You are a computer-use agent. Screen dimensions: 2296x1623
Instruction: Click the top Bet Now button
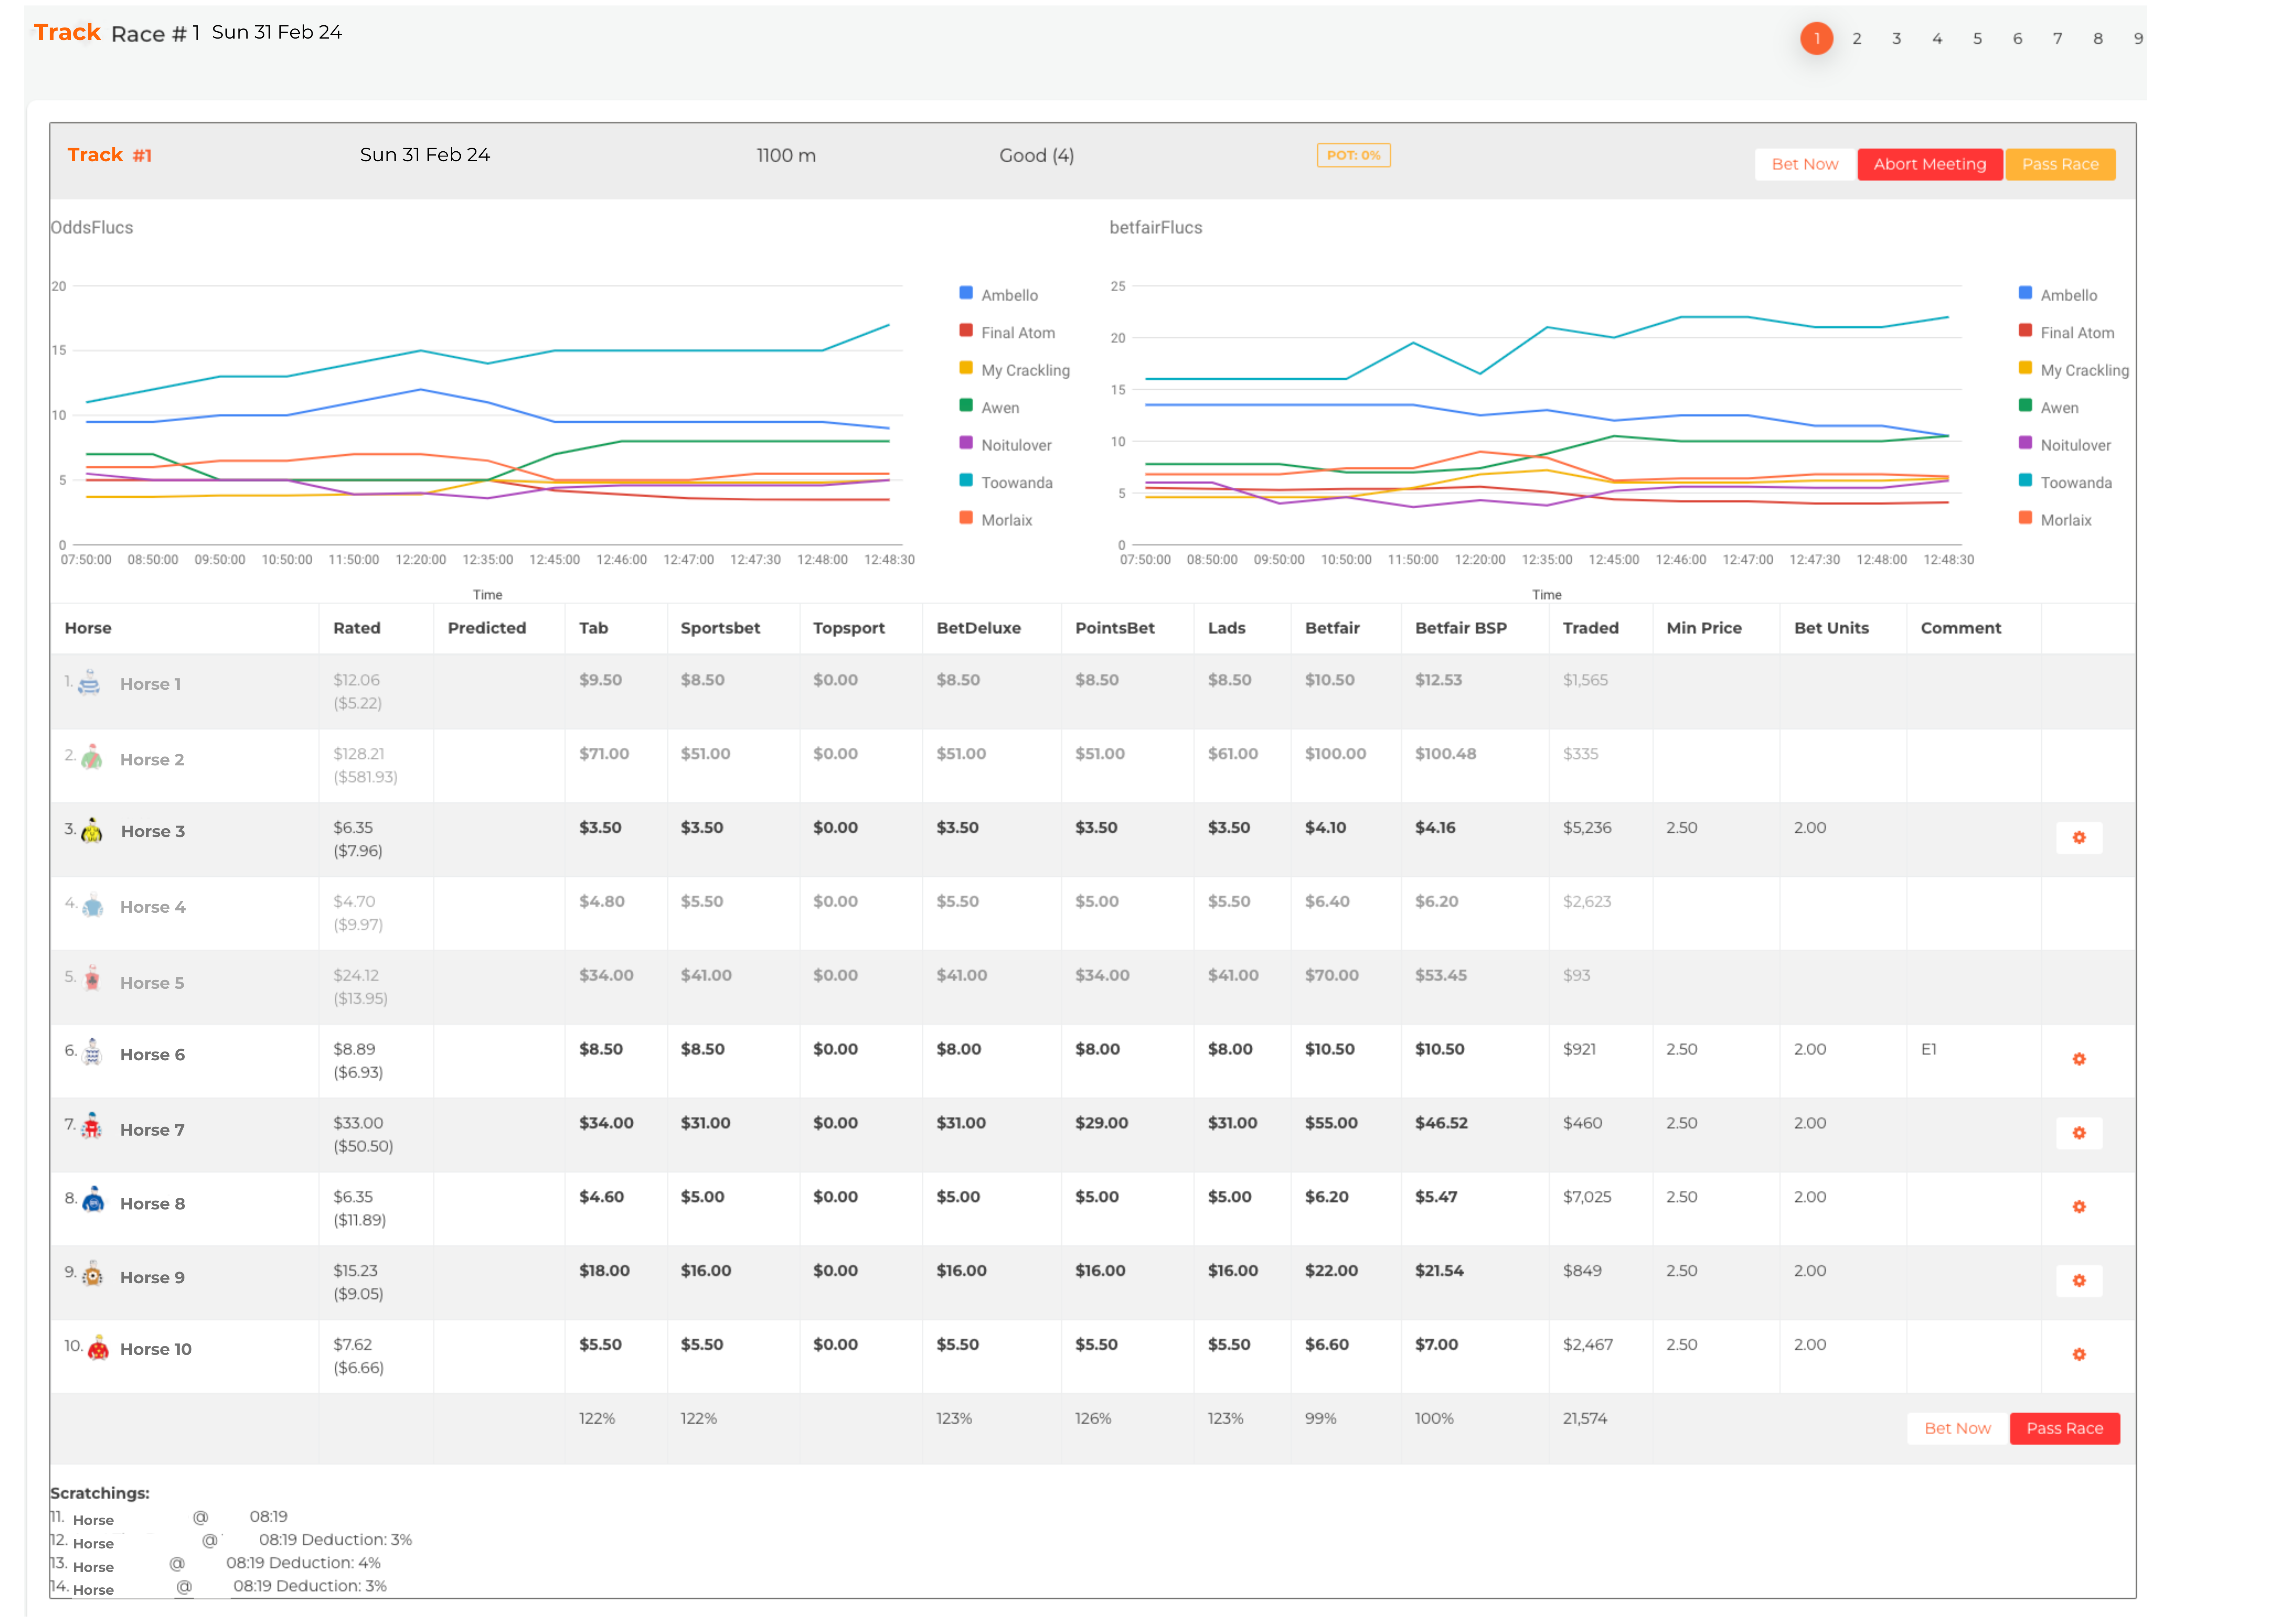tap(1804, 164)
